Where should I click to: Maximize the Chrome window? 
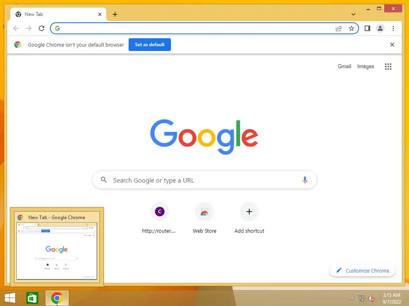pyautogui.click(x=379, y=9)
